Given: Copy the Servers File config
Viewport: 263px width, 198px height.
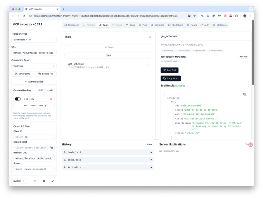Looking at the screenshot, I should click(x=46, y=74).
